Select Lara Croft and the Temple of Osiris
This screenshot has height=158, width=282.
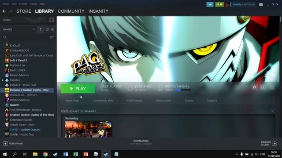pos(31,55)
